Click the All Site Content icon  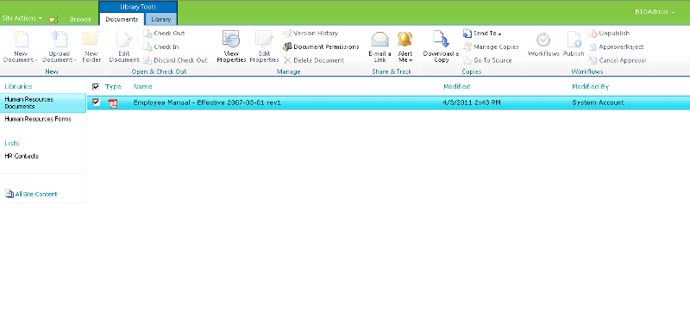pyautogui.click(x=9, y=194)
